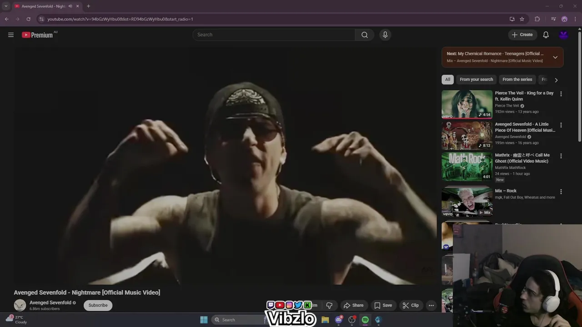The height and width of the screenshot is (327, 582).
Task: Click the video player to pause
Action: (x=225, y=166)
